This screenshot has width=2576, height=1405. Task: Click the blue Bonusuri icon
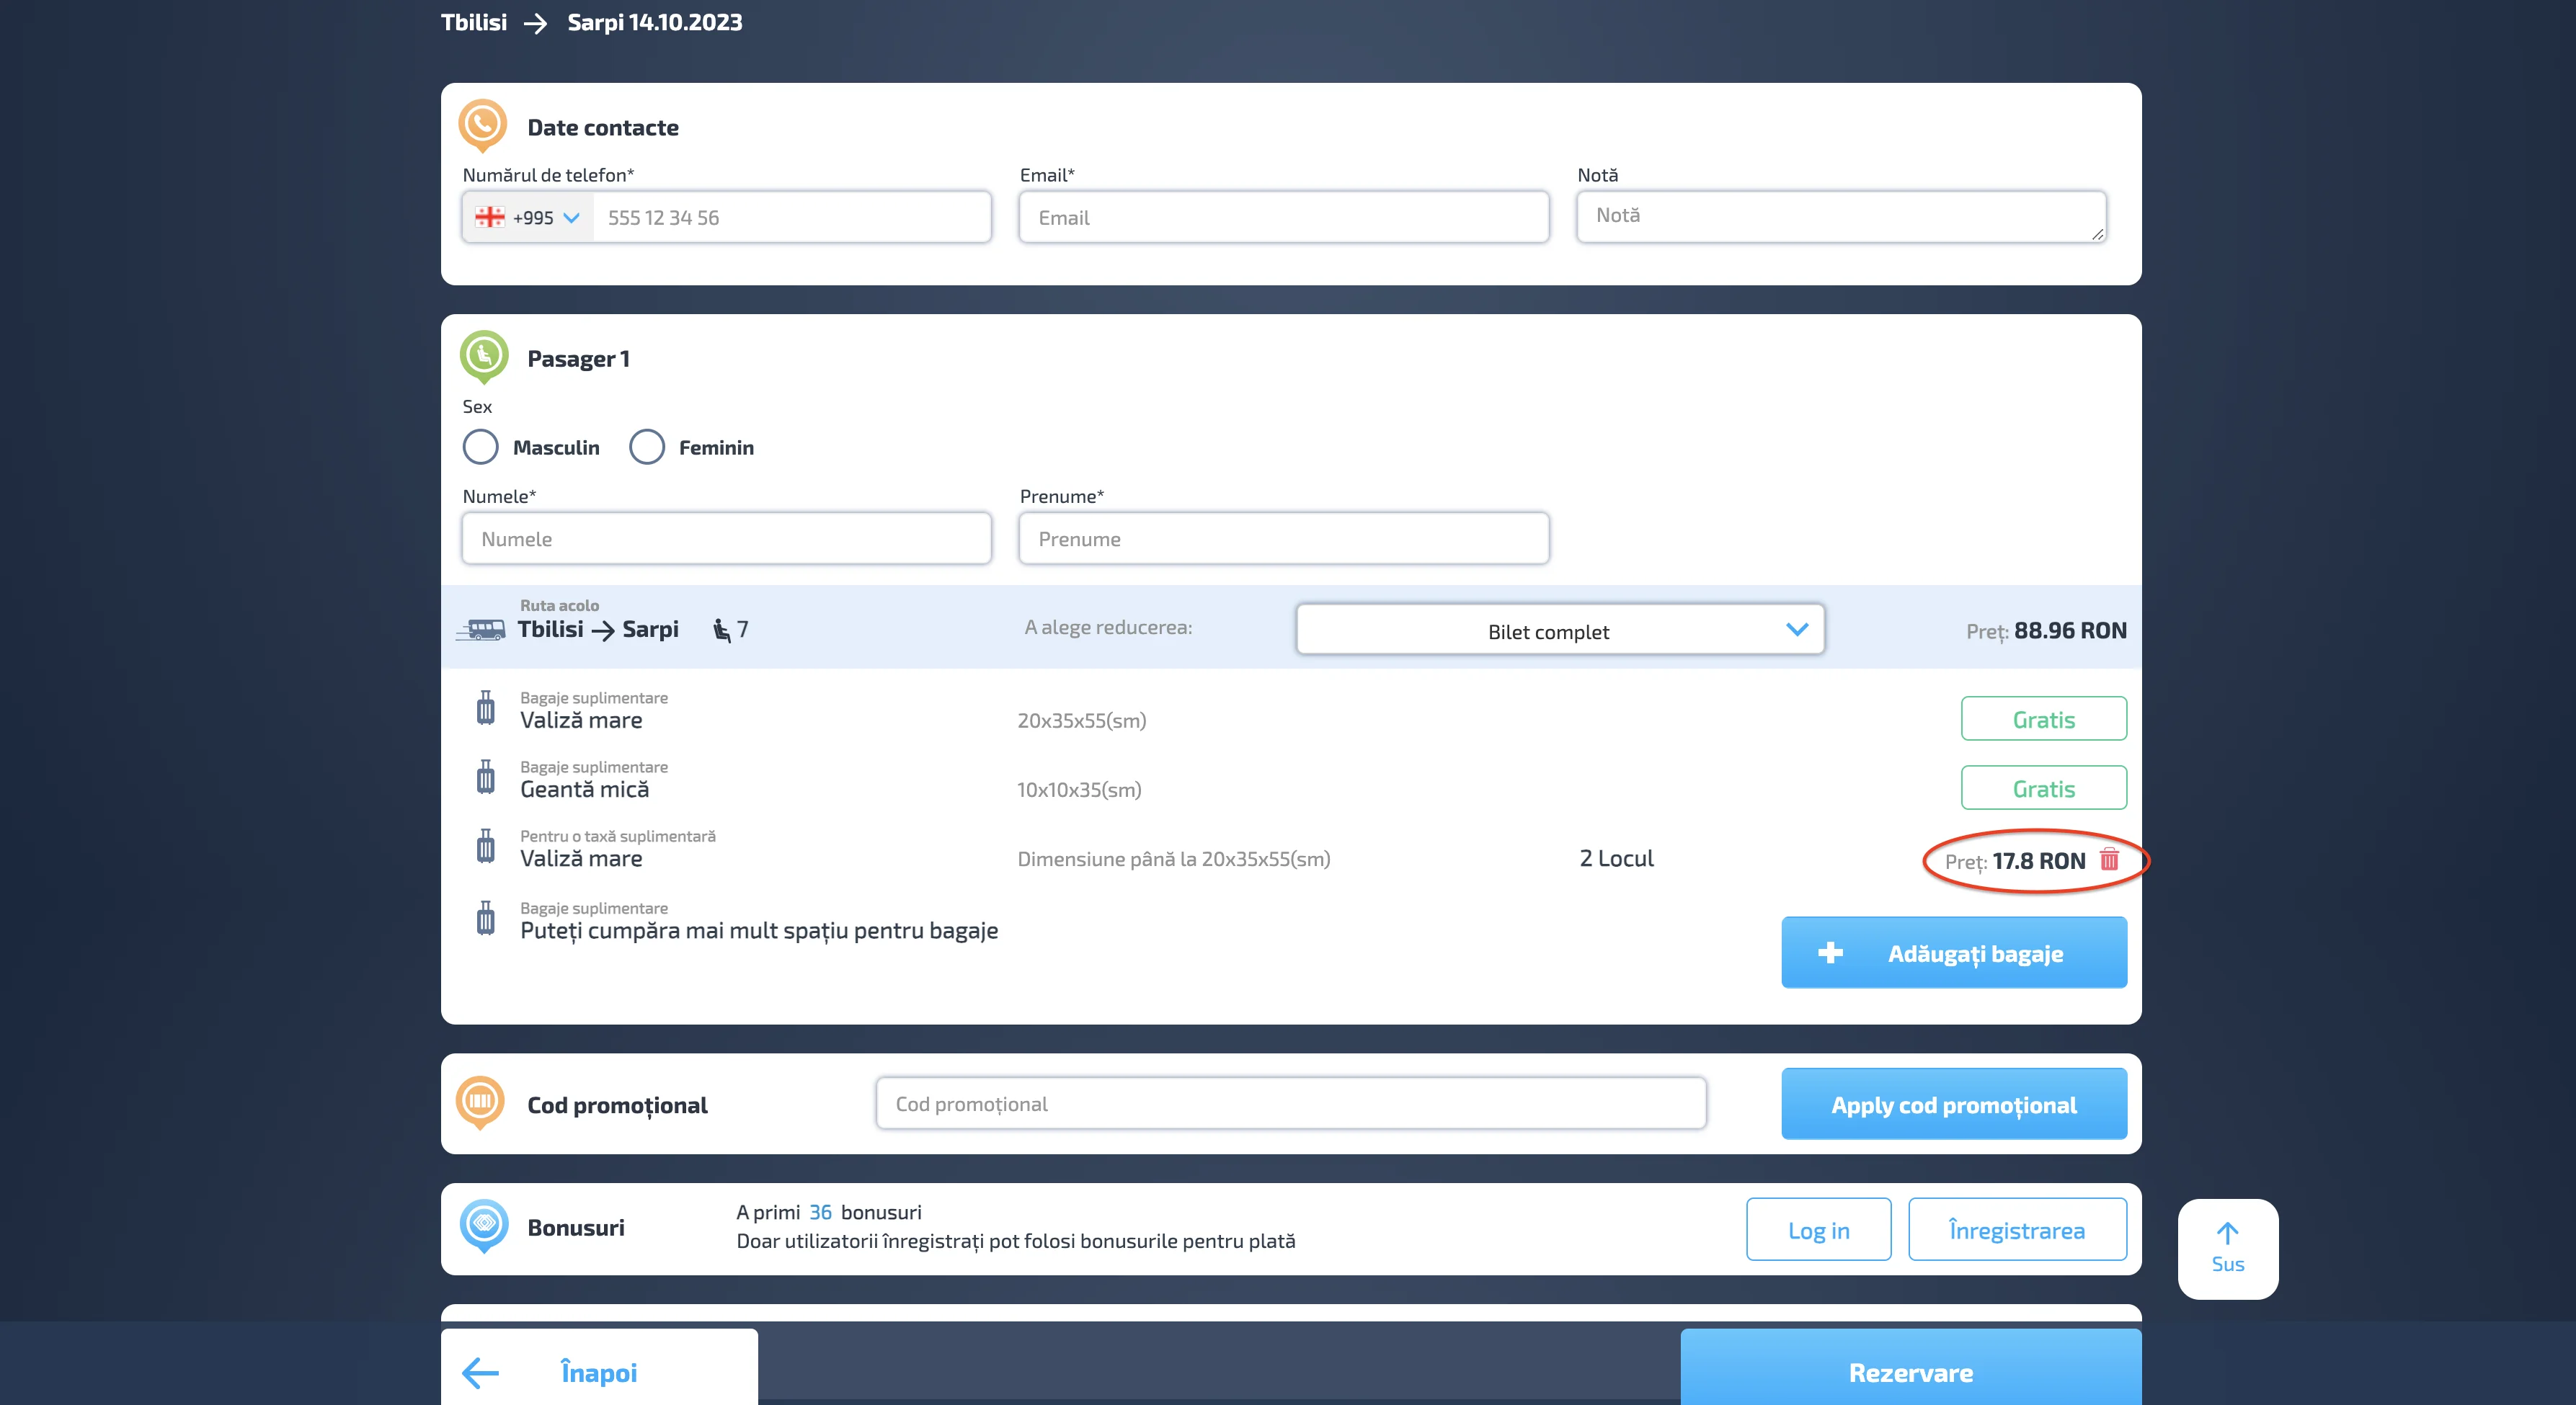click(x=484, y=1224)
